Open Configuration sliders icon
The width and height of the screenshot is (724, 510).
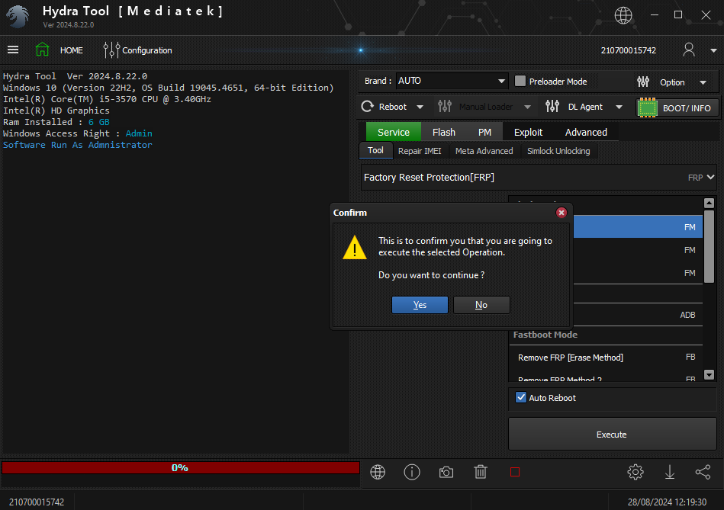[x=111, y=50]
